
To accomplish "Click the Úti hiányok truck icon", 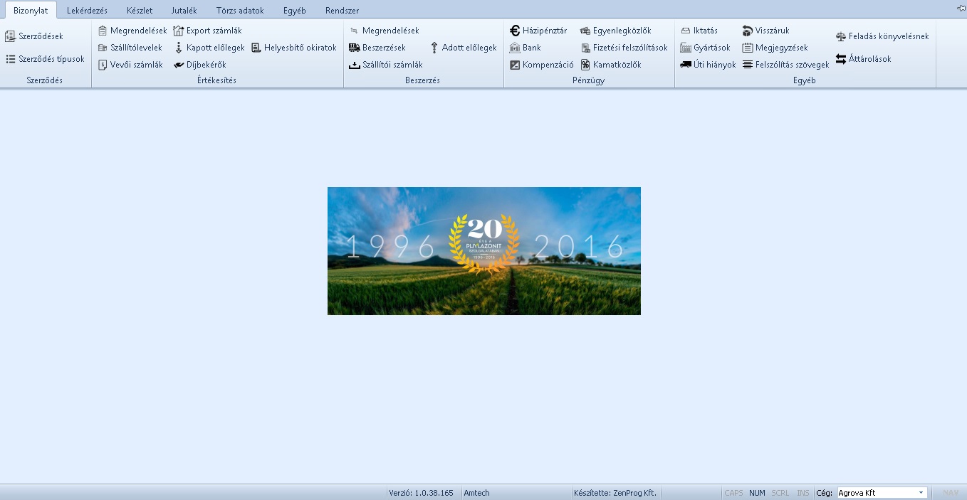I will 686,65.
